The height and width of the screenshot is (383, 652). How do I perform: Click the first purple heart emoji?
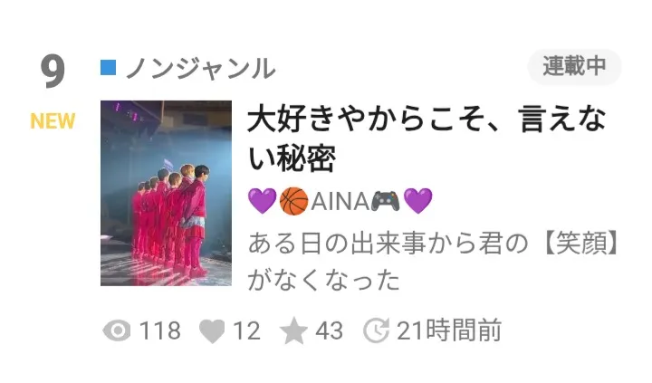click(262, 201)
